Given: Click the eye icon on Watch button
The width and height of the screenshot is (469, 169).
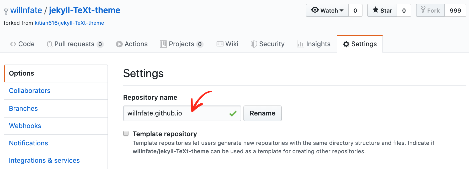Looking at the screenshot, I should pyautogui.click(x=315, y=10).
